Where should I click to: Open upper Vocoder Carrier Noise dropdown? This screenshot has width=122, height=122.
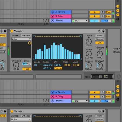click(x=21, y=39)
